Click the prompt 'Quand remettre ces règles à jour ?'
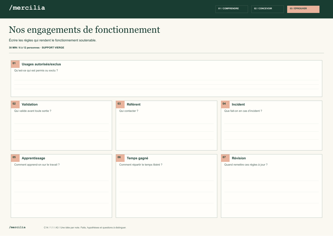 pos(246,164)
